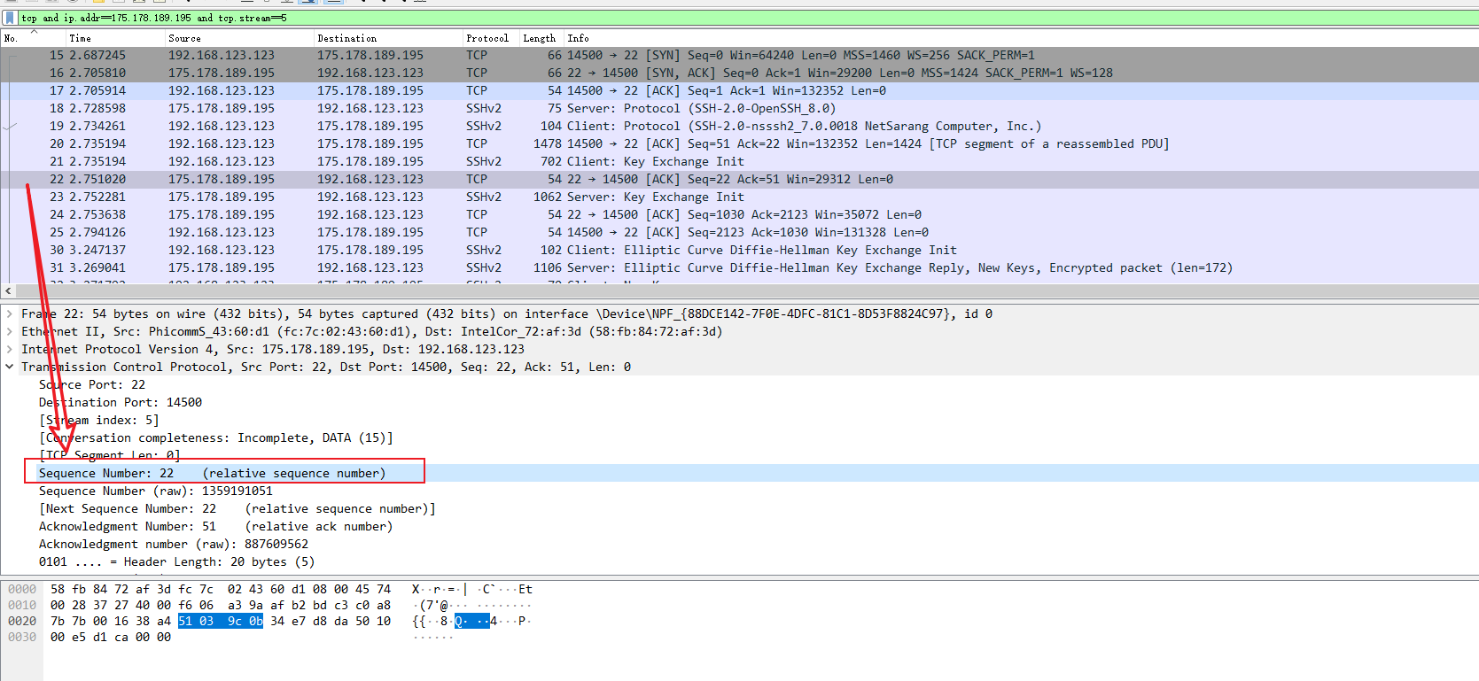Select packet 18 Server Protocol OpenSSH row
The width and height of the screenshot is (1479, 681).
click(739, 108)
